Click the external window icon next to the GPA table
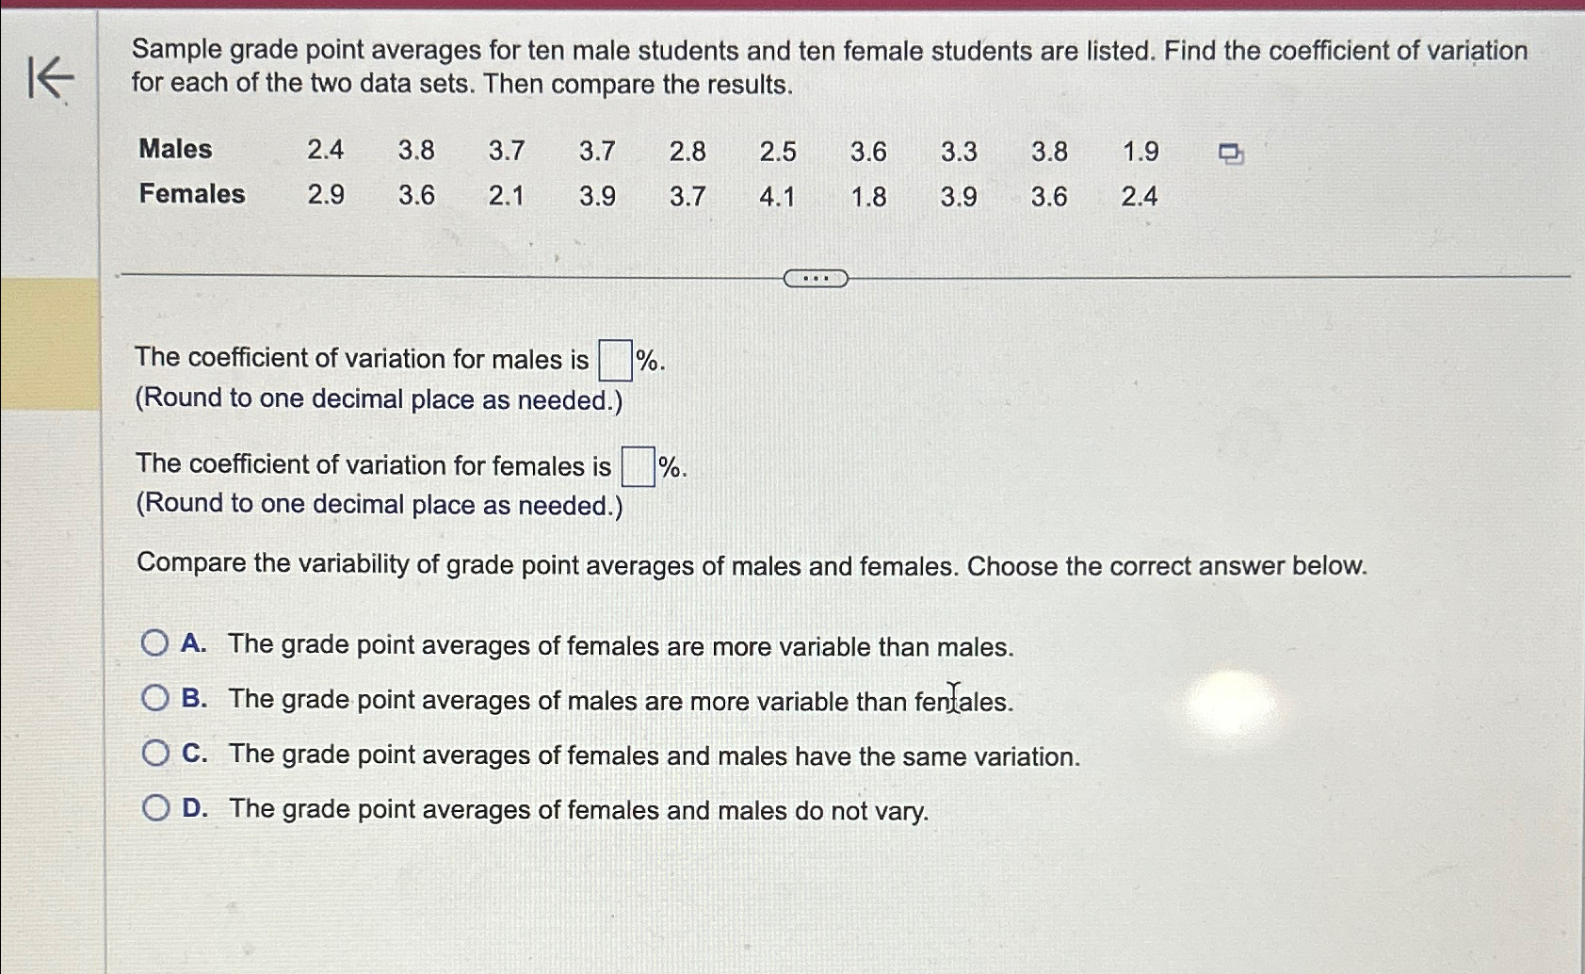This screenshot has height=974, width=1585. [1229, 153]
